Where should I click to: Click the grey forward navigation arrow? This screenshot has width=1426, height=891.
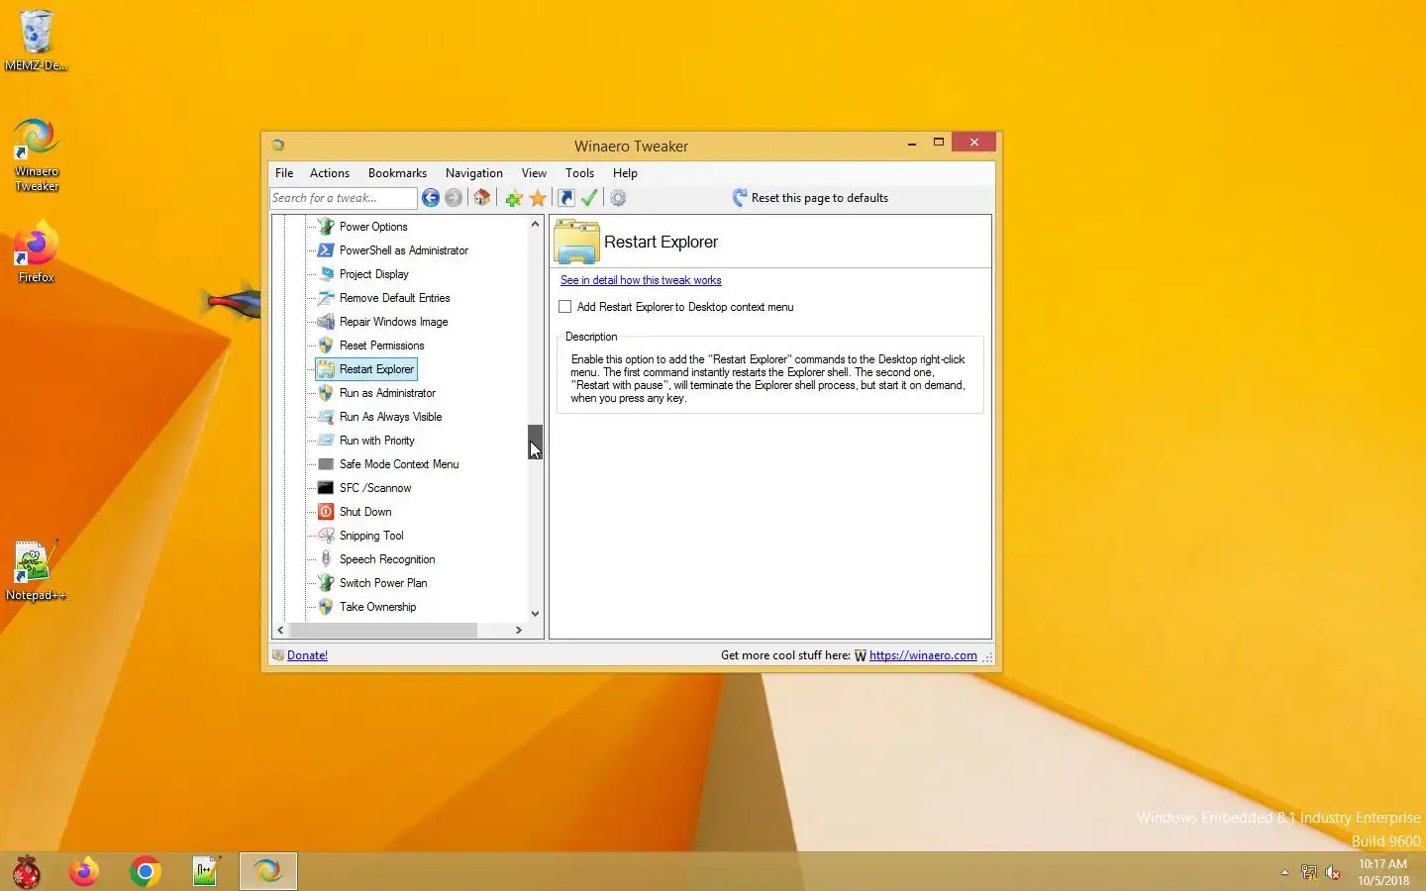pyautogui.click(x=454, y=198)
